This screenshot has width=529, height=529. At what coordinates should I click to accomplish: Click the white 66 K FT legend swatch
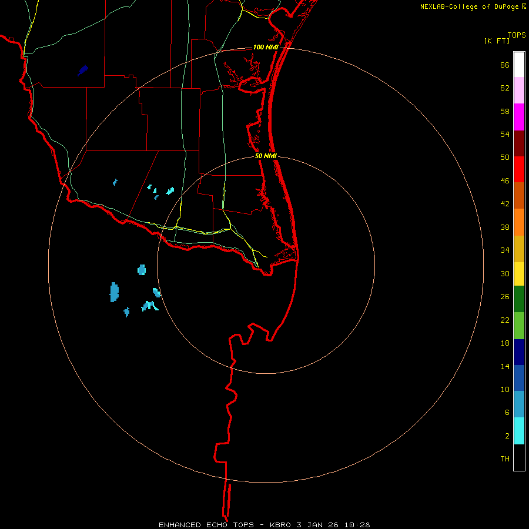(519, 65)
